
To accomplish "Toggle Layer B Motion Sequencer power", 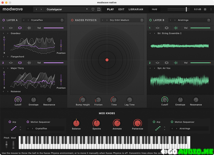I will click(172, 122).
